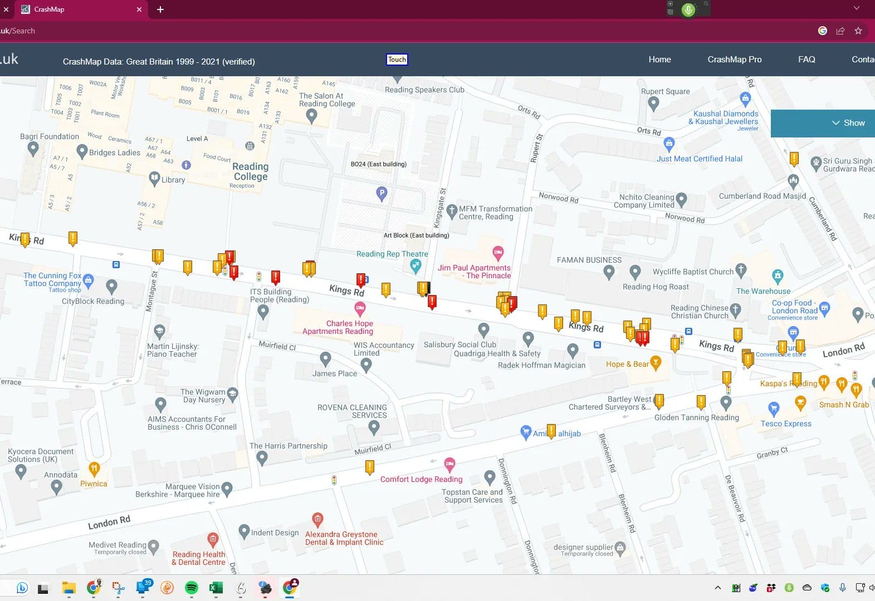Click red crash marker near Reading Rep Theatre
Viewport: 875px width, 601px height.
click(360, 280)
